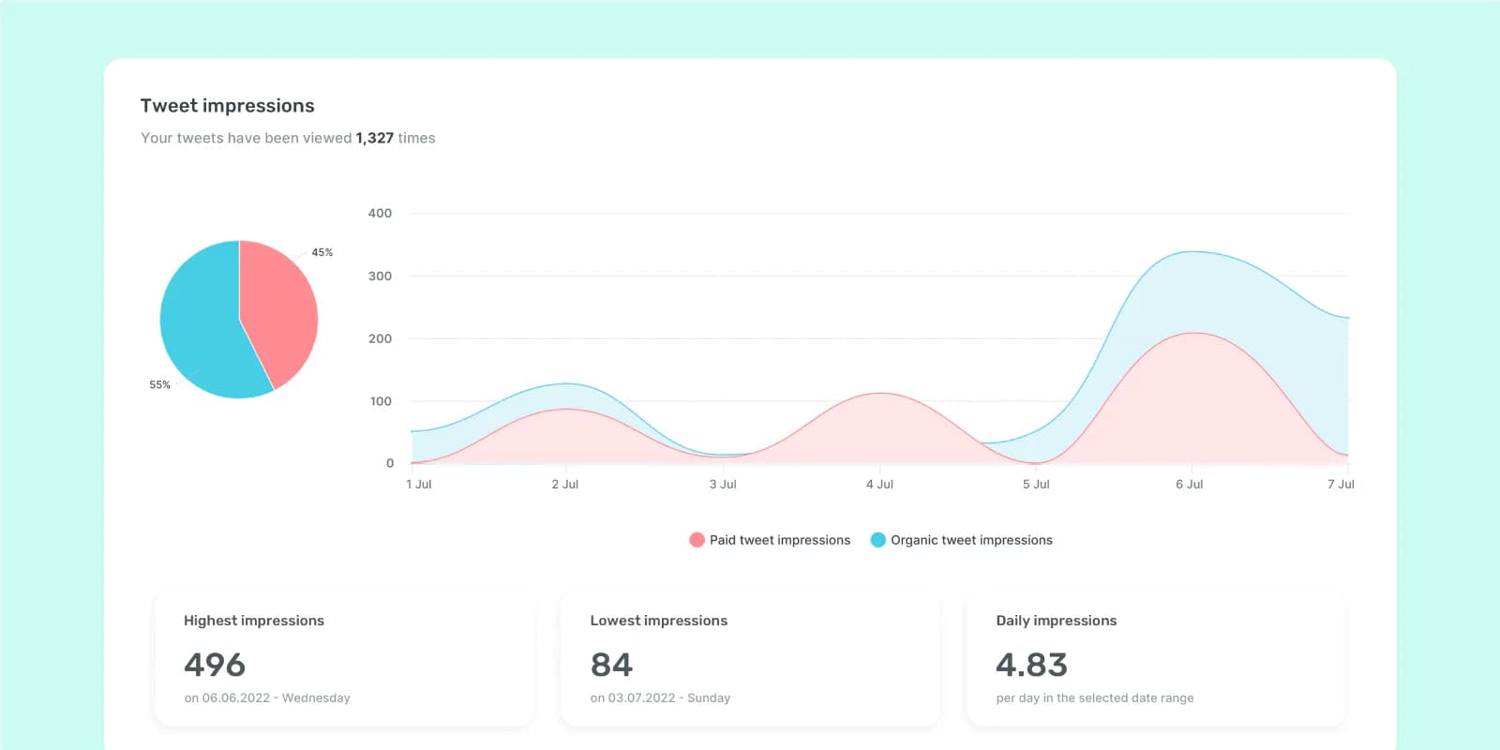This screenshot has height=750, width=1500.
Task: Click the per day in selected date range note
Action: (x=1095, y=698)
